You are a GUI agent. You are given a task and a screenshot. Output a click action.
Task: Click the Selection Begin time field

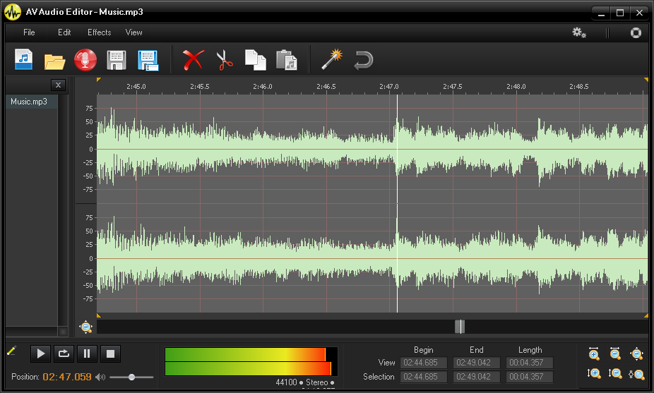coord(424,377)
